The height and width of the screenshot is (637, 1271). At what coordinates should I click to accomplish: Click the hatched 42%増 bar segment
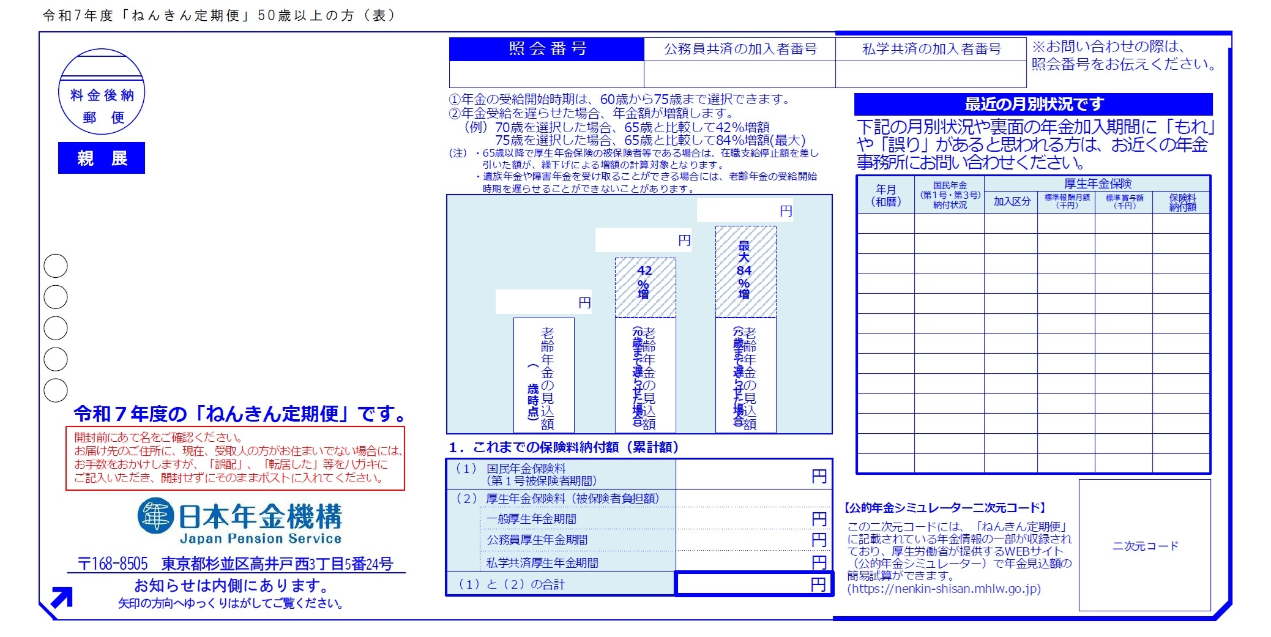tap(645, 287)
